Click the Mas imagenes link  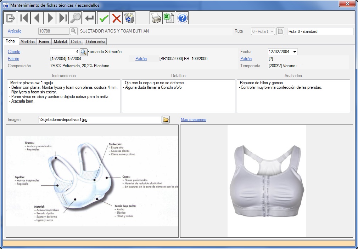193,120
